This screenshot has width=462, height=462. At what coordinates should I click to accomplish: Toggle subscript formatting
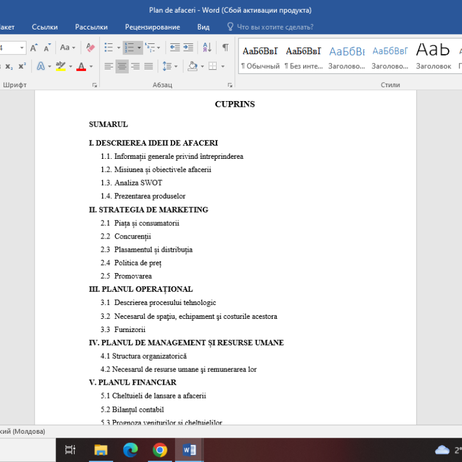[x=10, y=66]
